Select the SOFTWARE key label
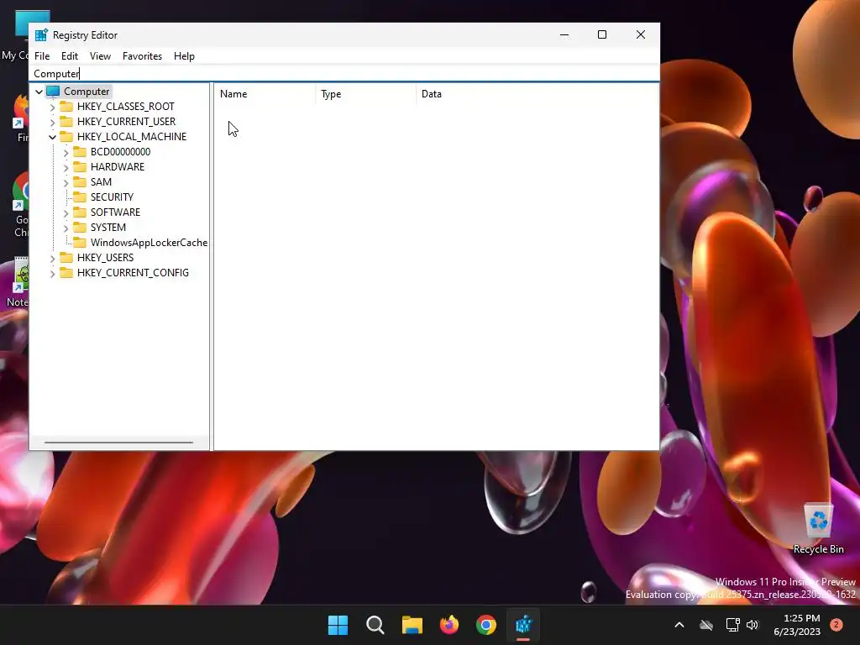Viewport: 860px width, 645px height. (115, 212)
